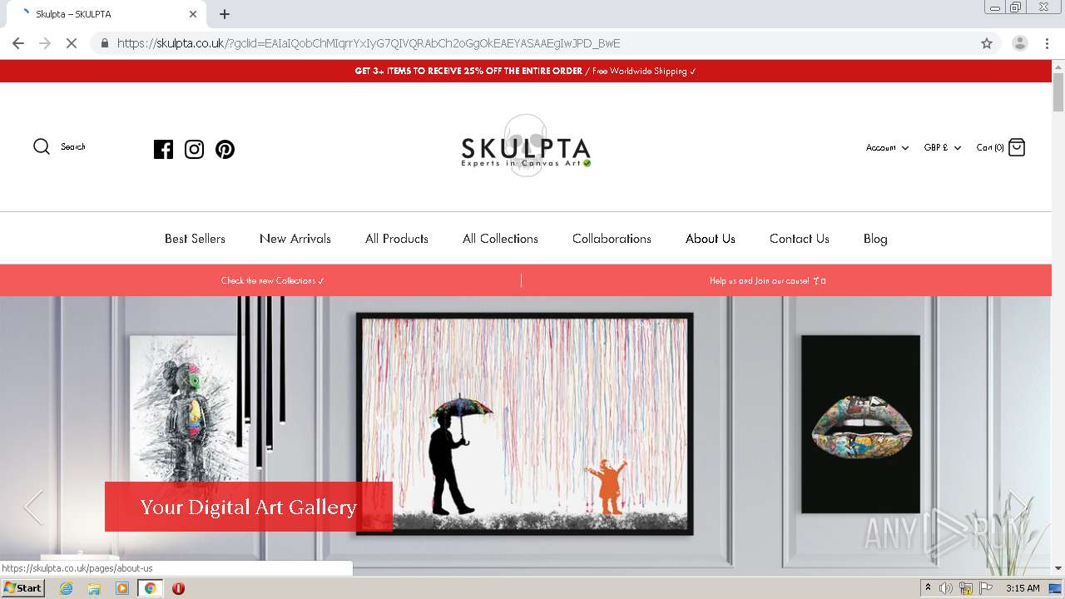The width and height of the screenshot is (1065, 599).
Task: Expand the GBP £ currency selector
Action: (x=942, y=147)
